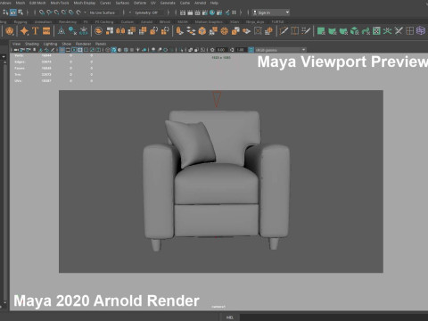Click the green cube automatic UV icon
The height and width of the screenshot is (321, 428).
coord(354,31)
